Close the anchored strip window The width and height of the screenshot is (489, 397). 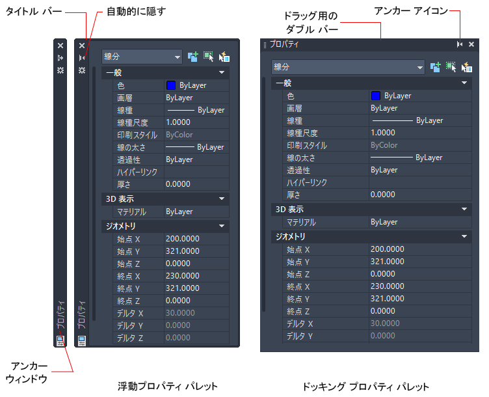pyautogui.click(x=60, y=46)
